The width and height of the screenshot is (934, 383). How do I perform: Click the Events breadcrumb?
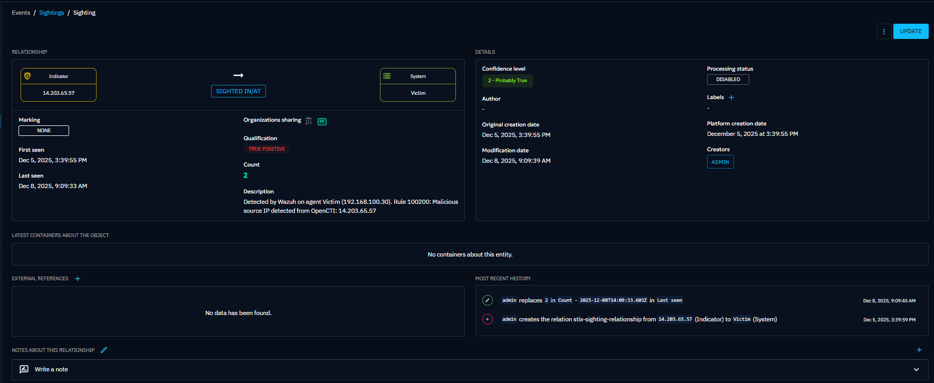[21, 13]
